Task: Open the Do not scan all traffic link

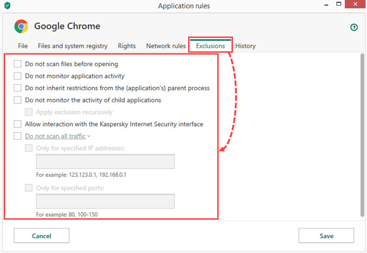Action: point(55,136)
